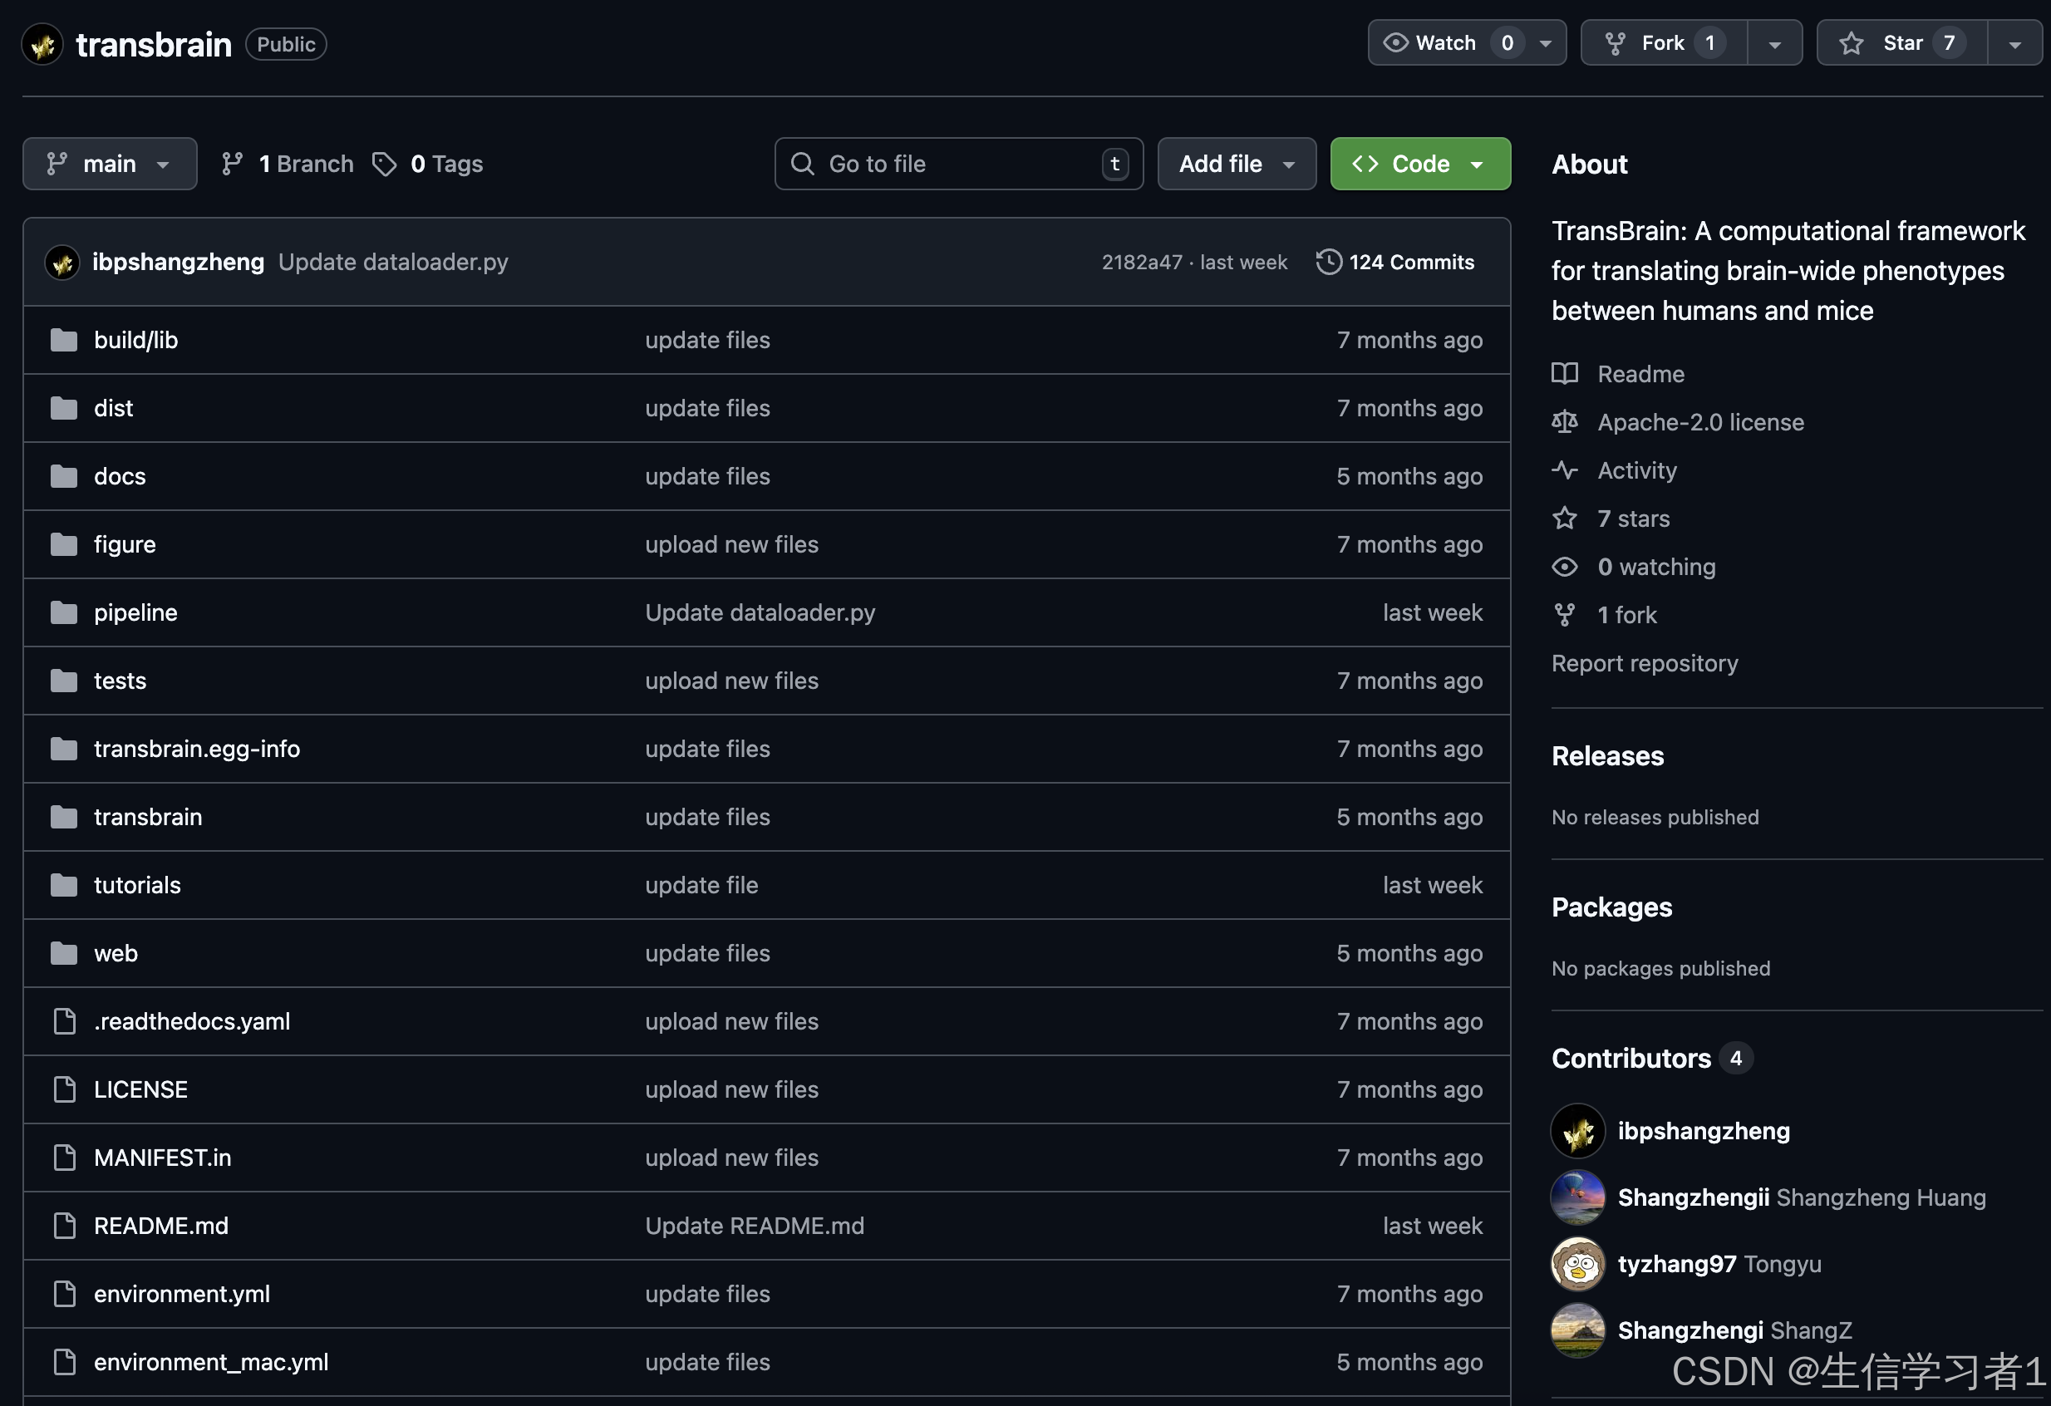
Task: Open the ibpshangzheng author name in commit bar
Action: (179, 262)
